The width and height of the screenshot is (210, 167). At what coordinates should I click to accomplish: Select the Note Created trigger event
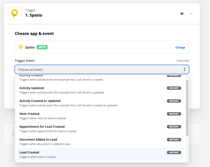click(x=100, y=116)
